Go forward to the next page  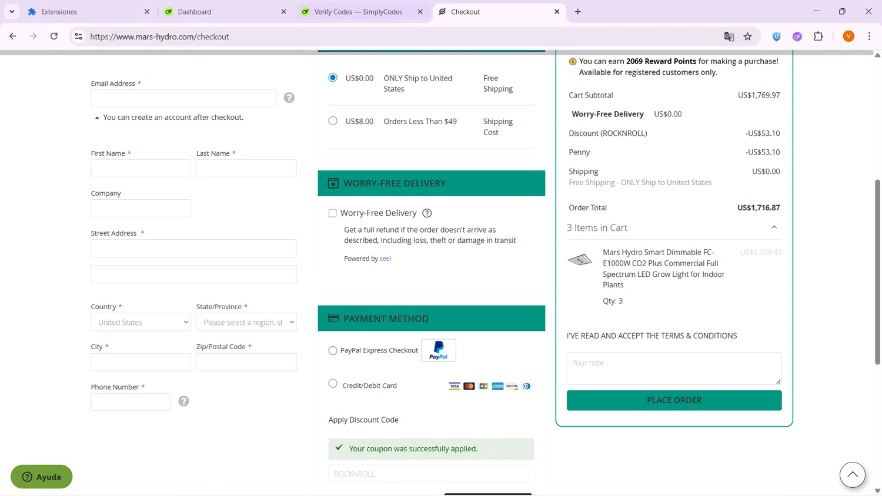(x=34, y=36)
